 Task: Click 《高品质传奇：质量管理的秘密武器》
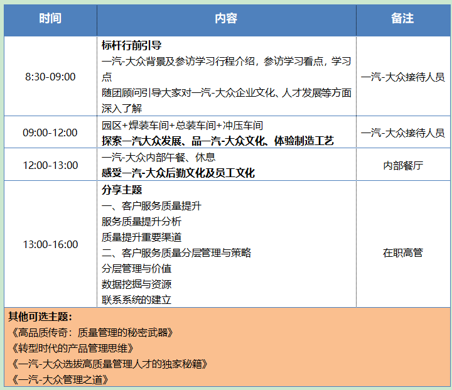pos(92,332)
